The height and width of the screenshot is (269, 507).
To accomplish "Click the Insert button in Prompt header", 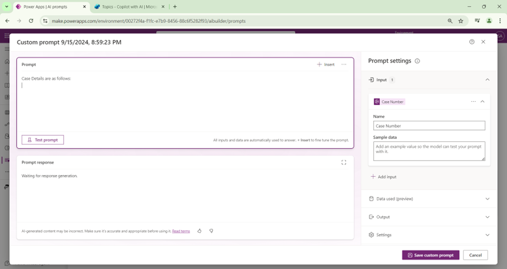I will click(326, 65).
